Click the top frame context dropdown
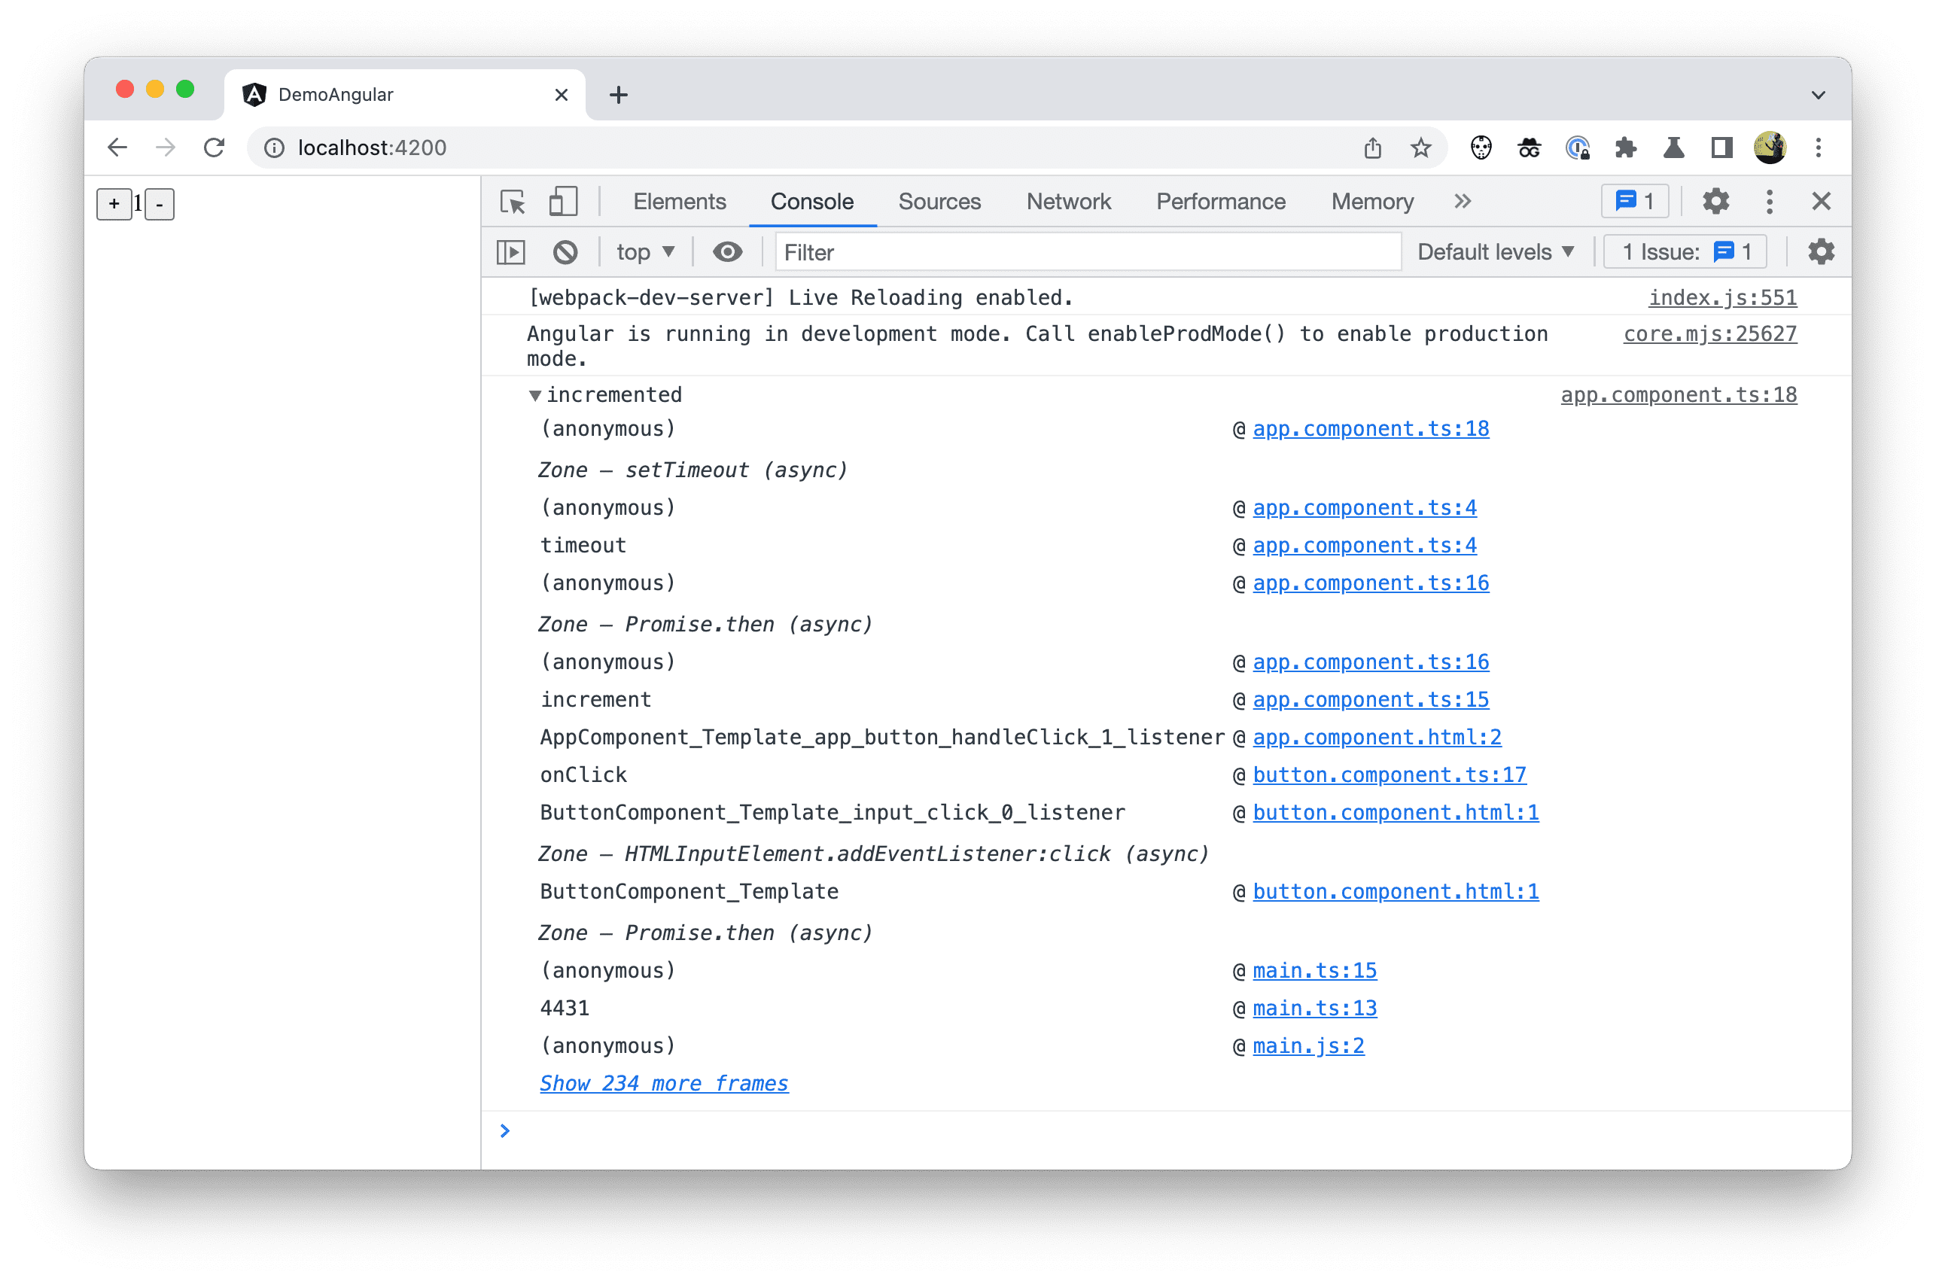Viewport: 1936px width, 1281px height. tap(641, 254)
